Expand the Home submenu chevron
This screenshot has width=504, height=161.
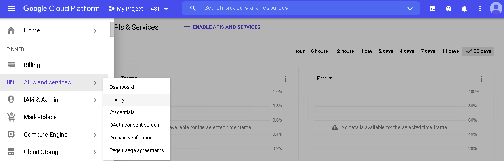point(95,30)
